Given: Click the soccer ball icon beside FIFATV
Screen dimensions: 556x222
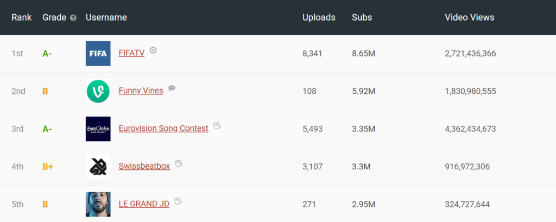Looking at the screenshot, I should (153, 50).
